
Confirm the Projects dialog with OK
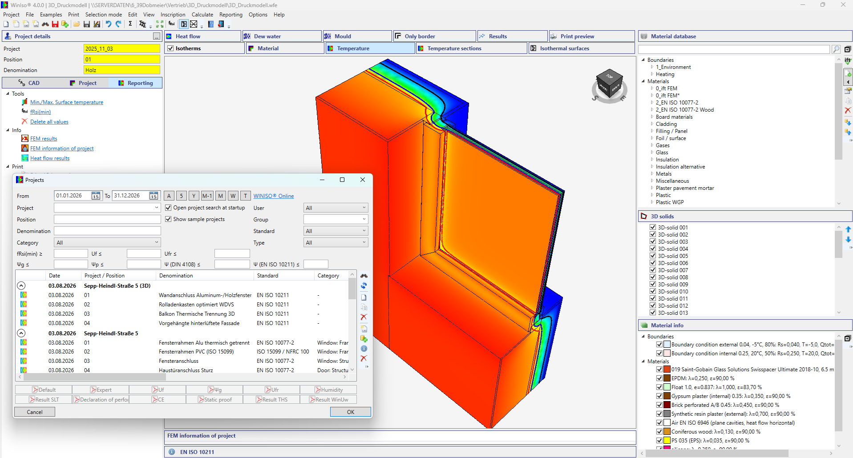pyautogui.click(x=351, y=412)
